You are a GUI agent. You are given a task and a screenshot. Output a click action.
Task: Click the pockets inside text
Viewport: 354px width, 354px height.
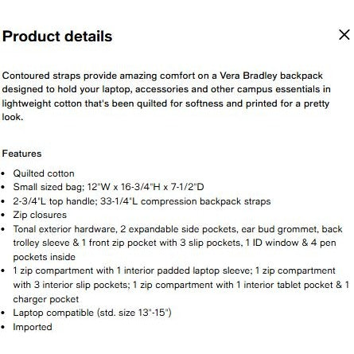coord(45,257)
